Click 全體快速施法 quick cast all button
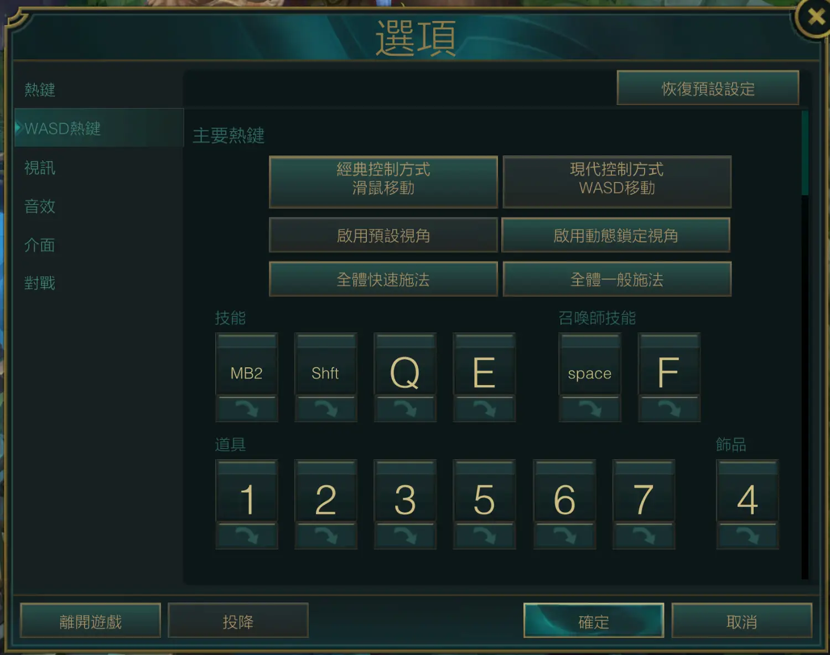The image size is (830, 655). (383, 279)
